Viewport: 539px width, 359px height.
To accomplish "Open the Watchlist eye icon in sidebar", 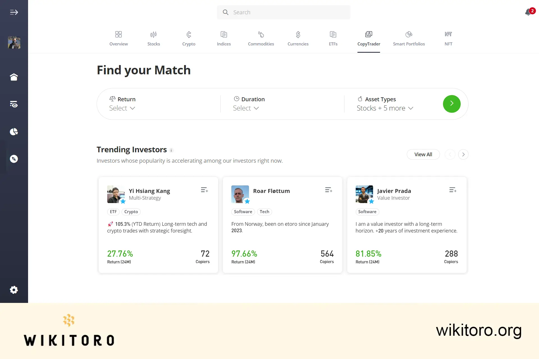I will [14, 104].
